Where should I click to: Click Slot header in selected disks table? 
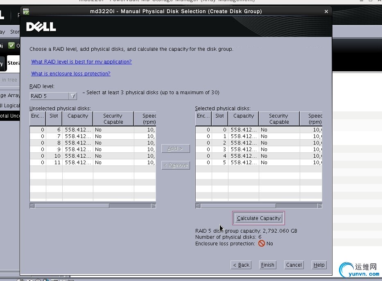point(220,119)
